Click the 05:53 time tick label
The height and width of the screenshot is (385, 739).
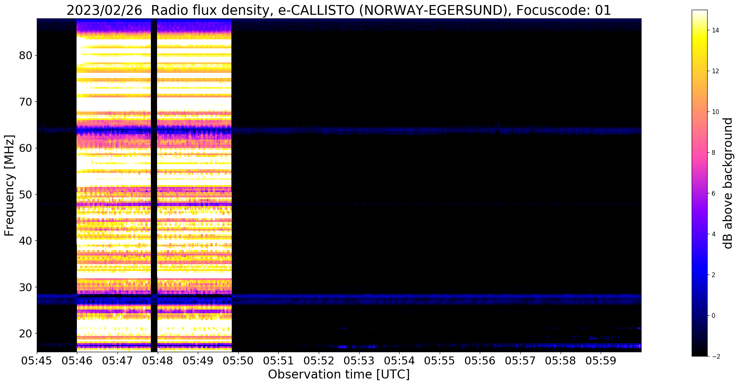(x=359, y=360)
